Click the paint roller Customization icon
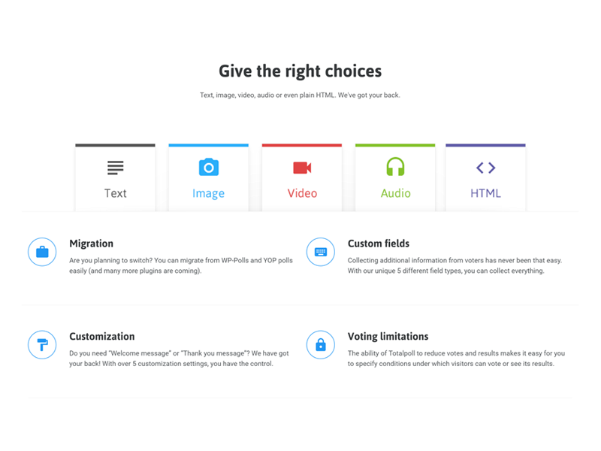Viewport: 601px width, 451px height. 42,345
